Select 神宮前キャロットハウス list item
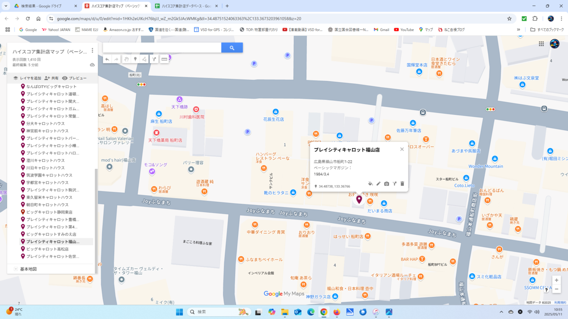The width and height of the screenshot is (568, 319). click(x=47, y=131)
